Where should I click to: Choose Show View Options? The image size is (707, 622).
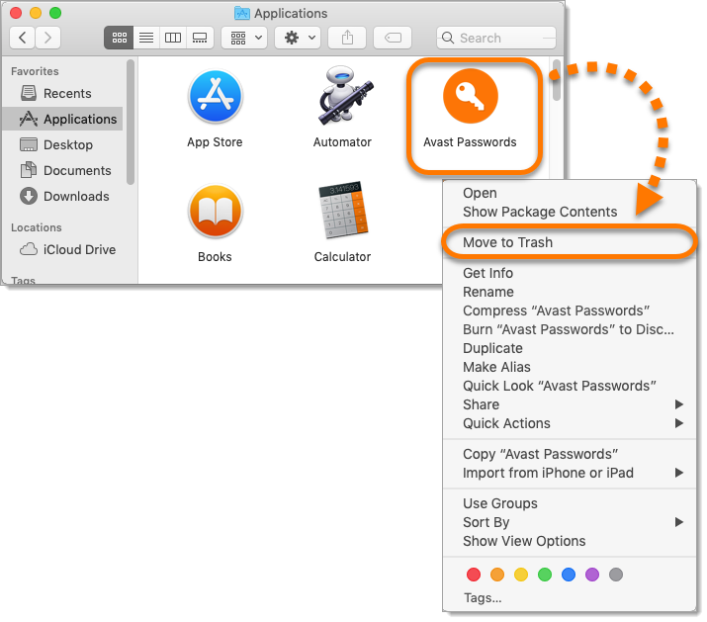coord(570,541)
